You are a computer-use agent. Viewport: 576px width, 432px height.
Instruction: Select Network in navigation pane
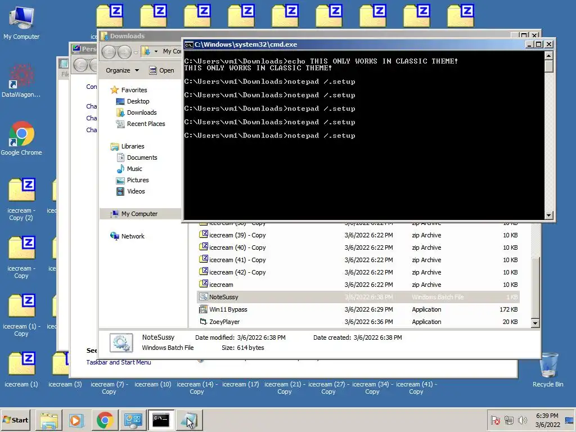[x=128, y=236]
